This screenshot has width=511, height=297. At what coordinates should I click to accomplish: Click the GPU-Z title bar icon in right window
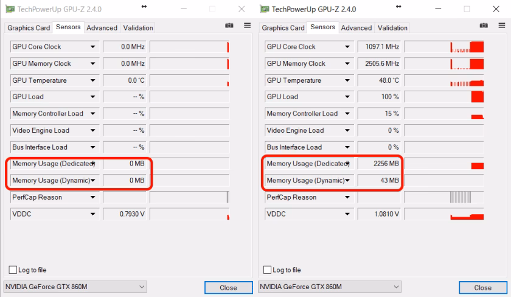pyautogui.click(x=265, y=9)
